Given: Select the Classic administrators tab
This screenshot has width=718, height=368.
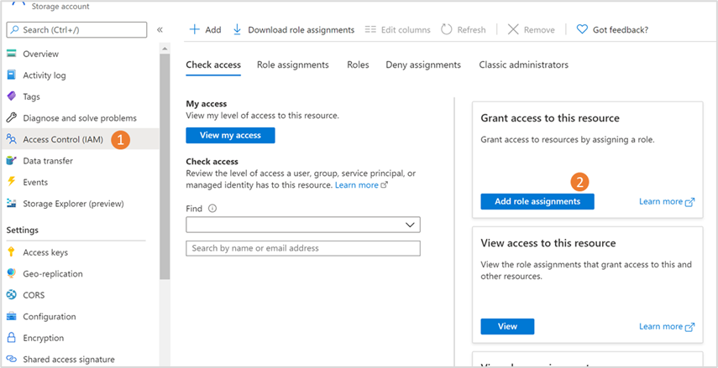Looking at the screenshot, I should [523, 65].
